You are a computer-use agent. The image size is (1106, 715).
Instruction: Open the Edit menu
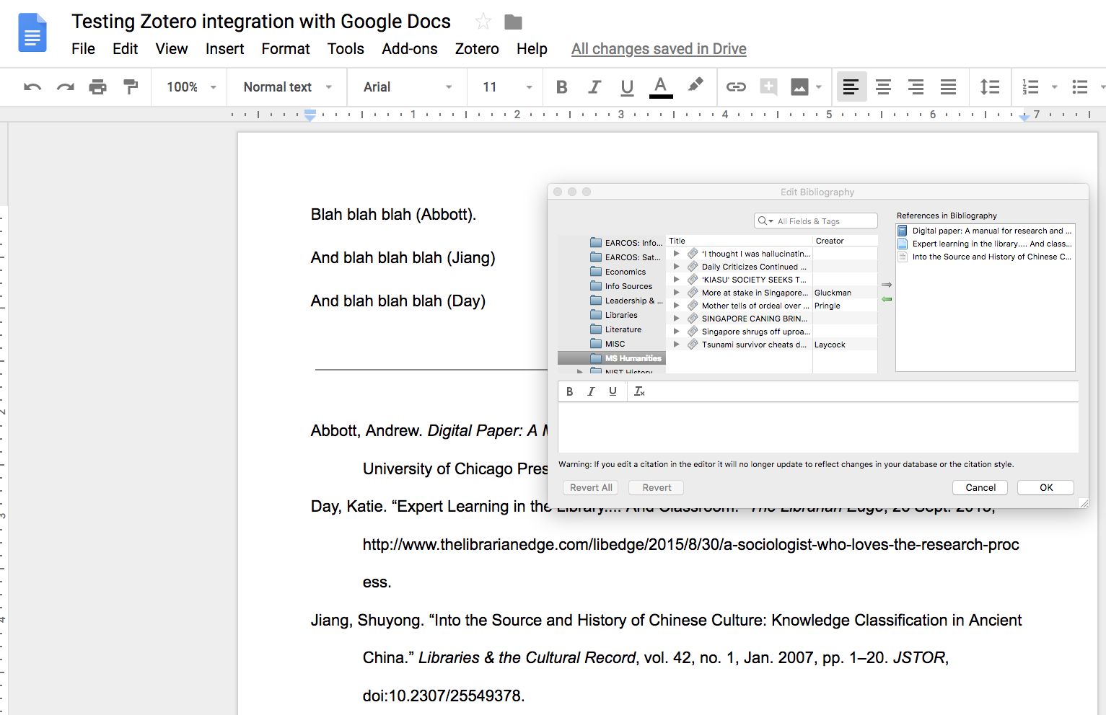pyautogui.click(x=125, y=49)
